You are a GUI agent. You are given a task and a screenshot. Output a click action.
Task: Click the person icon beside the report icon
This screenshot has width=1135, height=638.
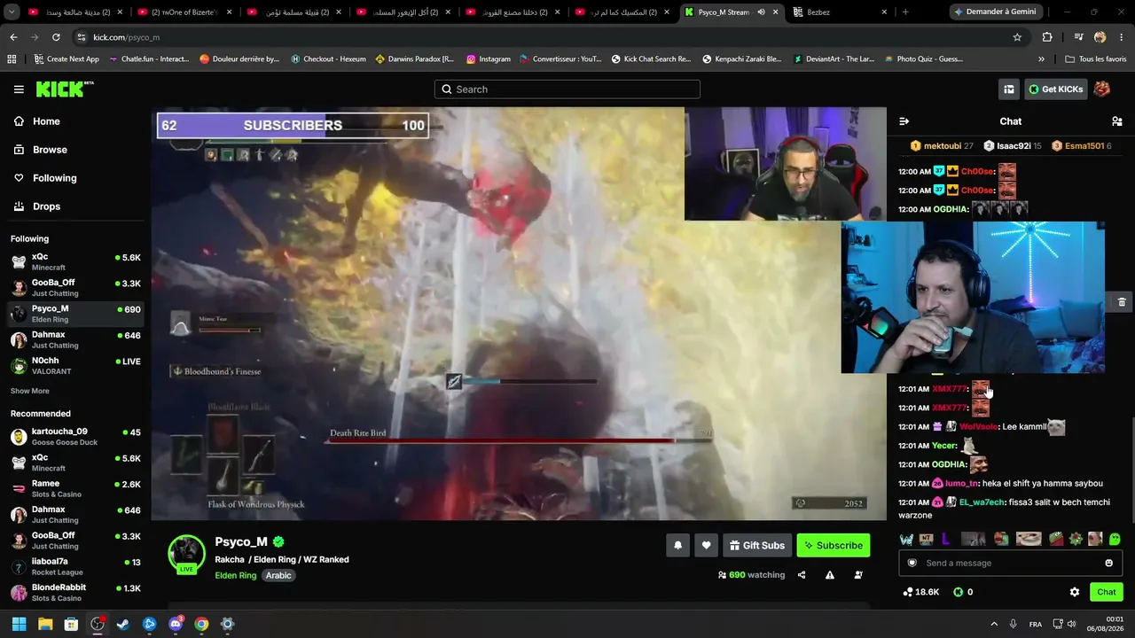(858, 575)
